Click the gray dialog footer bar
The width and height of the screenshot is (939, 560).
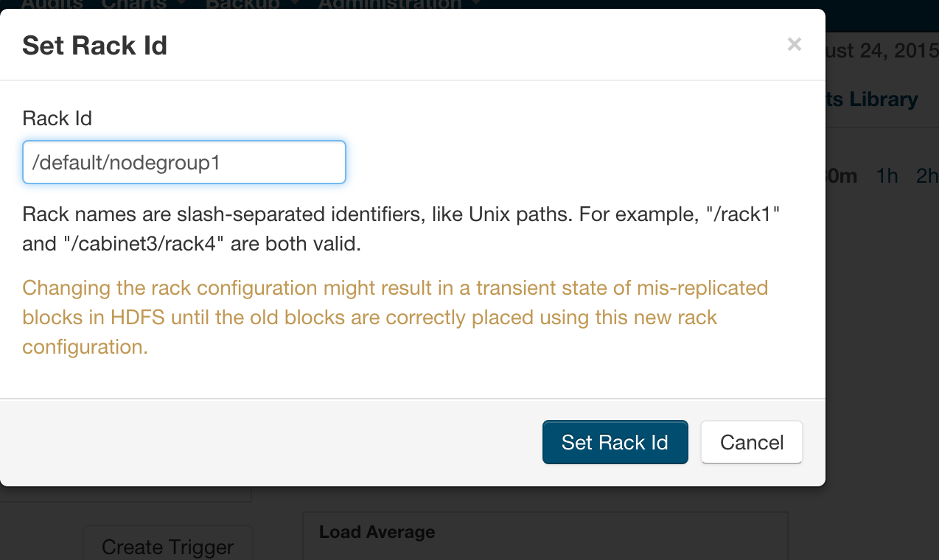coord(295,442)
